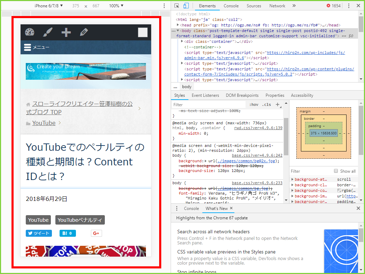Open the hamburger メニュー button
365x274 pixels.
point(37,47)
